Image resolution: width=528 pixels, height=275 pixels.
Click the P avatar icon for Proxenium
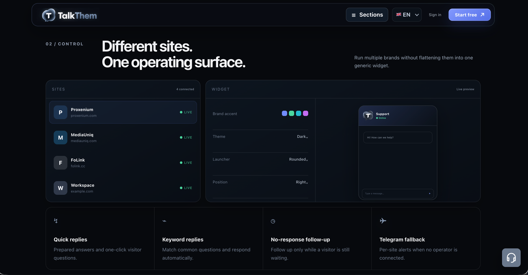61,112
